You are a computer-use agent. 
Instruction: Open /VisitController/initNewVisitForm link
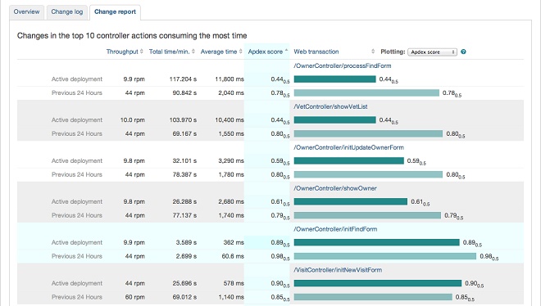[338, 270]
